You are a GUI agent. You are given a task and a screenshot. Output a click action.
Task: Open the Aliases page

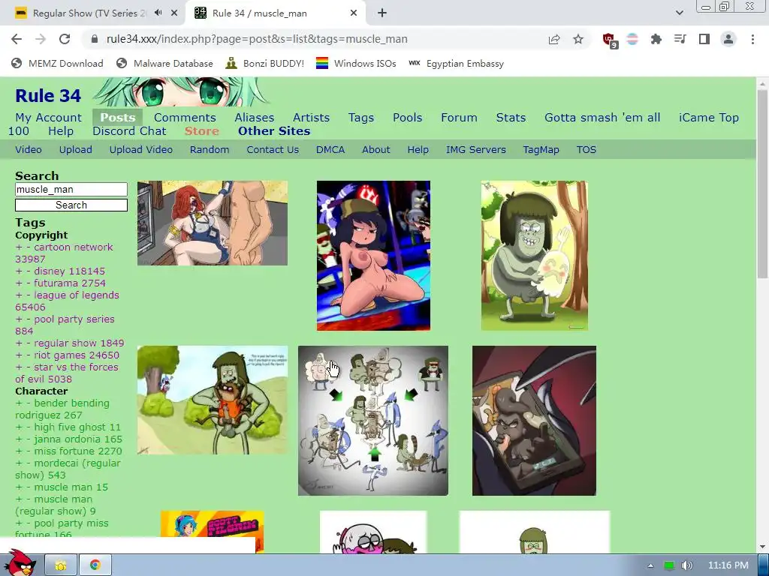pos(254,118)
